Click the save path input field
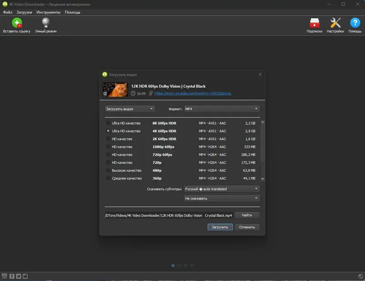 169,215
